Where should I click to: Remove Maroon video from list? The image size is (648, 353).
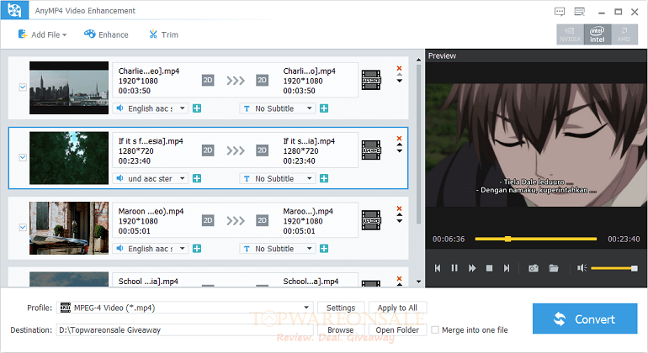click(399, 208)
